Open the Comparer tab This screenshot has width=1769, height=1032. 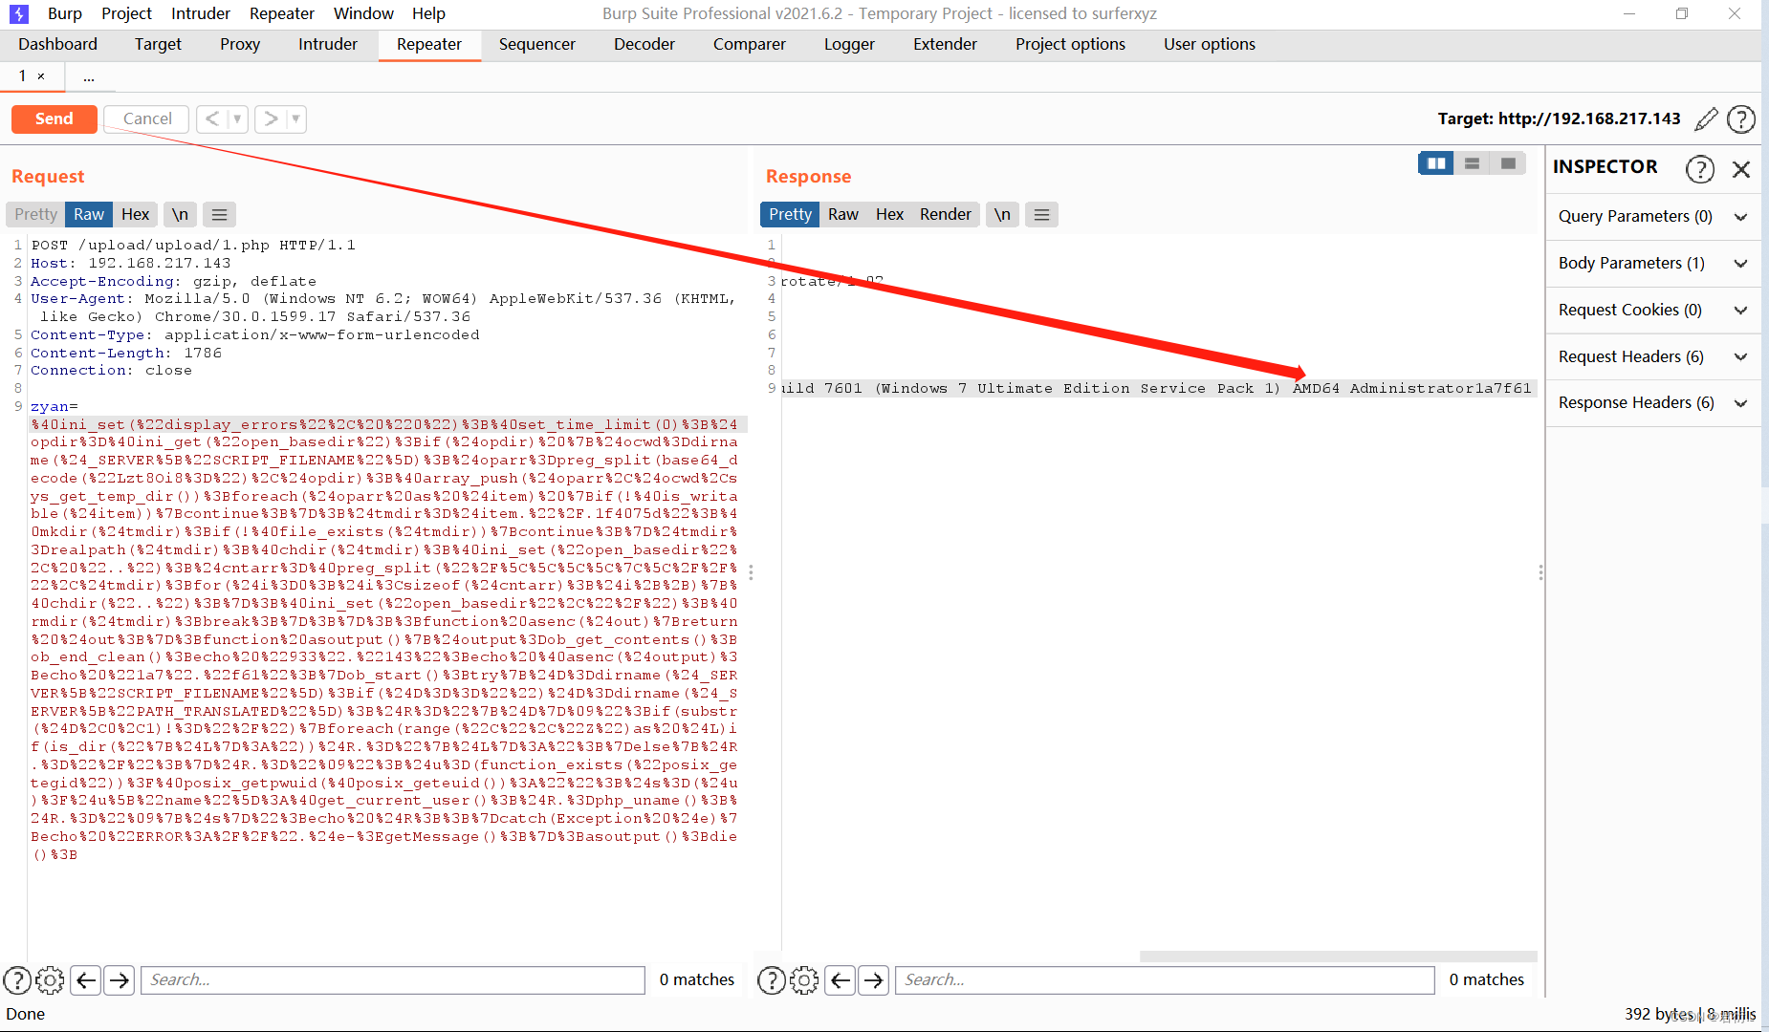(749, 44)
